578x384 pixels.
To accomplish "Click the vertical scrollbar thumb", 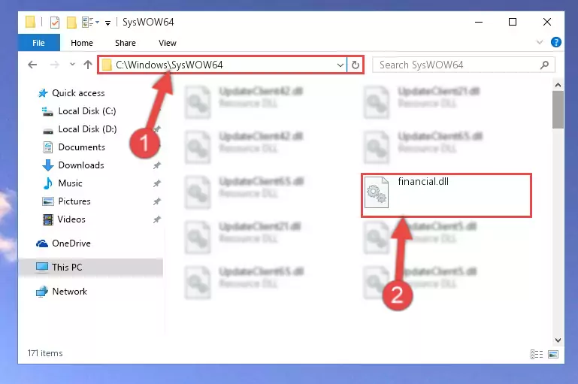I will [558, 110].
